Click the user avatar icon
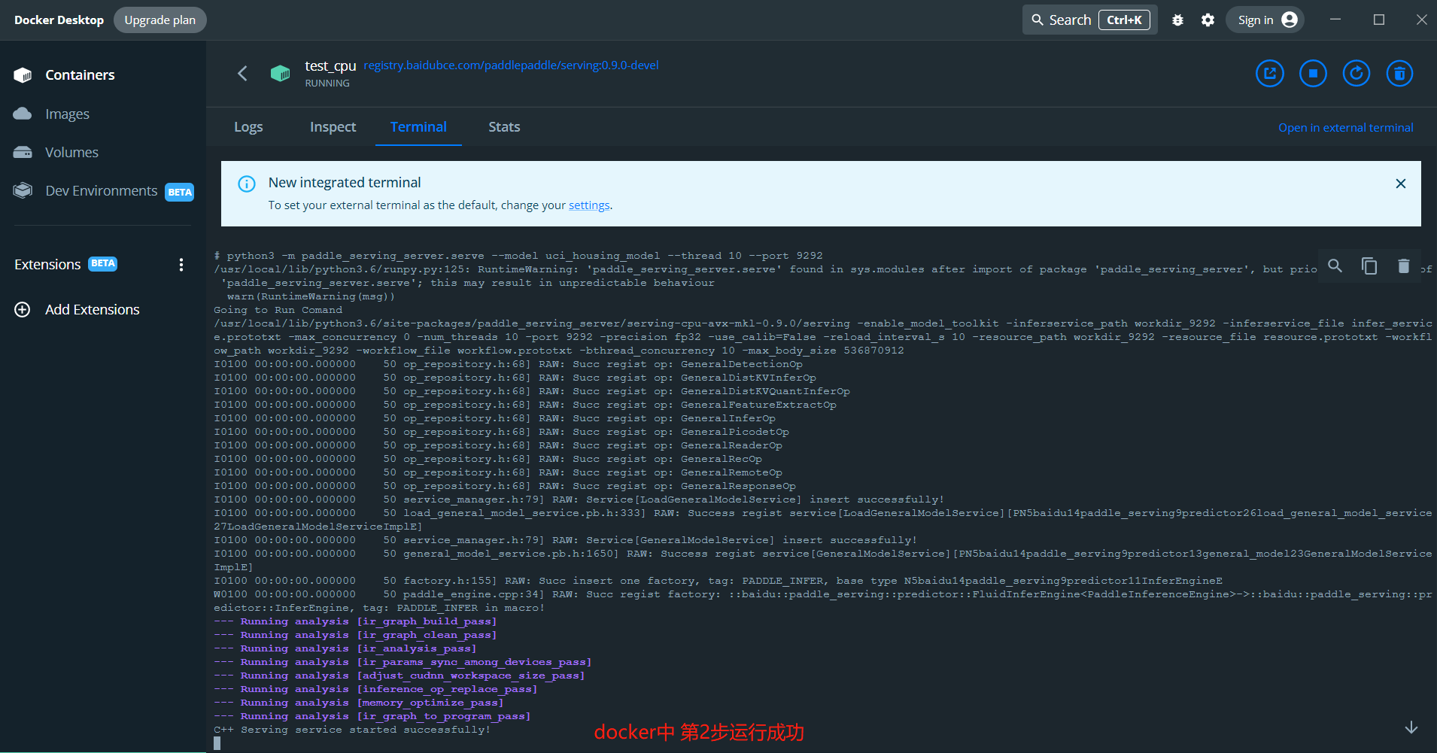The image size is (1437, 753). [x=1290, y=20]
